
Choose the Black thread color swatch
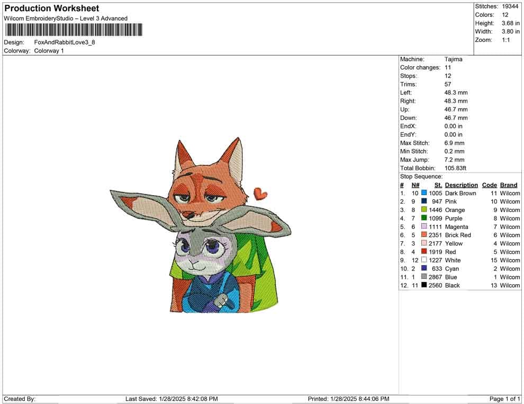tap(424, 285)
